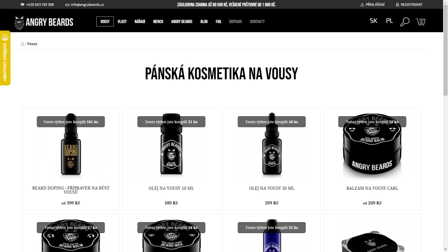Open the Ověřeno zákazníky side badge
Image resolution: width=448 pixels, height=252 pixels.
tap(5, 58)
